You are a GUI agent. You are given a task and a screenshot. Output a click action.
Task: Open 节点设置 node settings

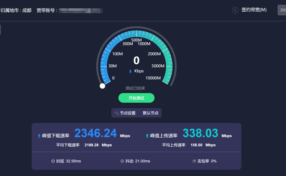coord(128,113)
